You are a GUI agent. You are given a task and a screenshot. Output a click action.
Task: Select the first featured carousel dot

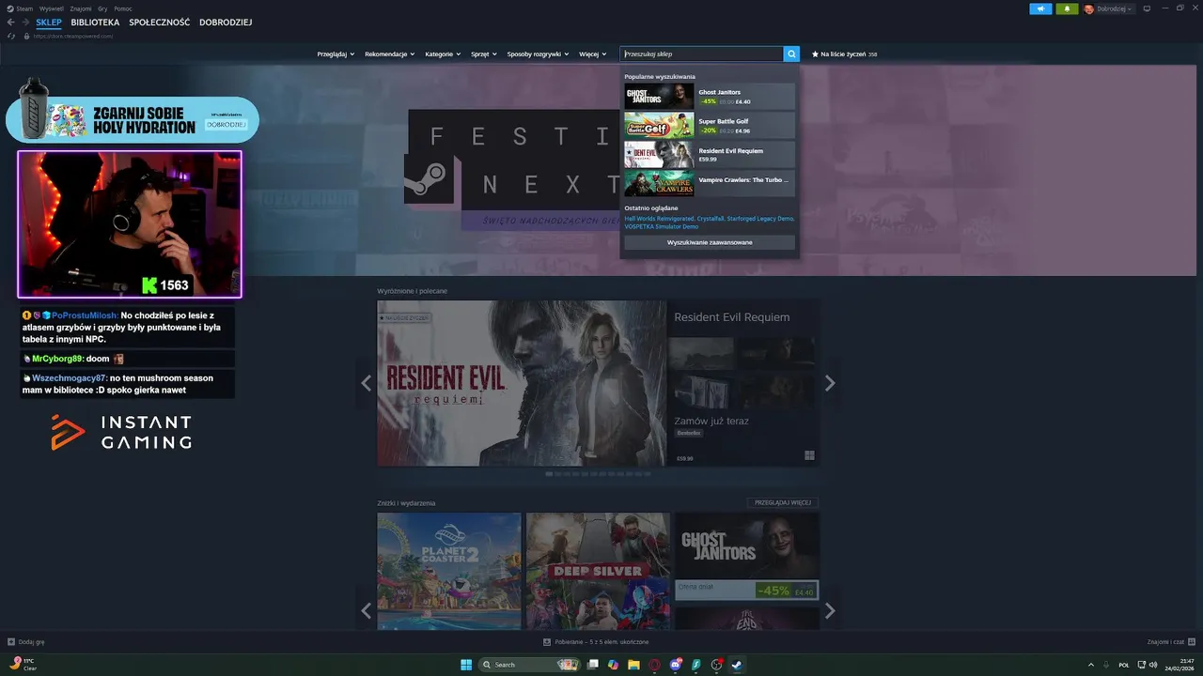[x=549, y=474]
